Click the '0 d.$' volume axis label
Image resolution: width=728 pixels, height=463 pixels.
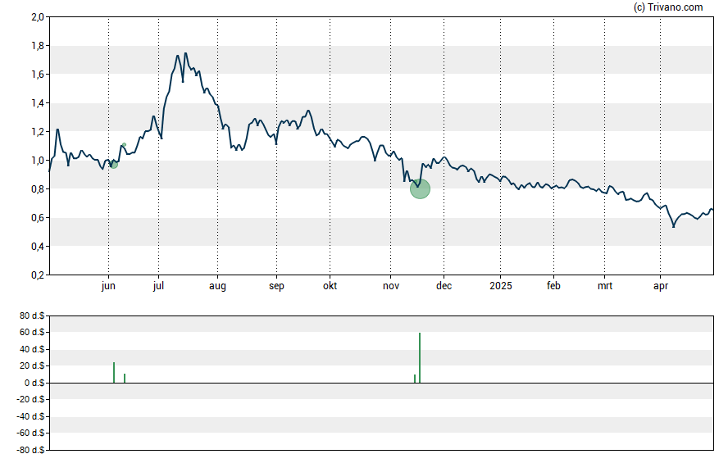(x=34, y=383)
